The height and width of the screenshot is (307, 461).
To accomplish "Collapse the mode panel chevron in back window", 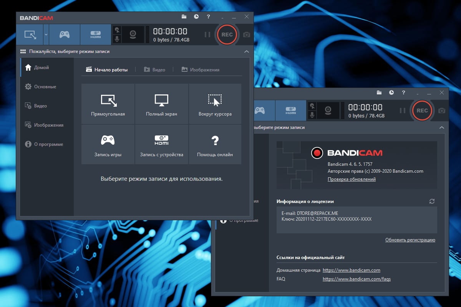I will point(441,127).
